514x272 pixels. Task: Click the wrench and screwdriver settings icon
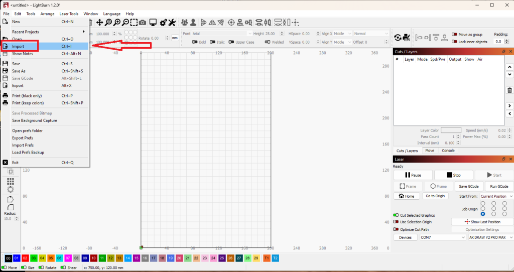click(172, 23)
